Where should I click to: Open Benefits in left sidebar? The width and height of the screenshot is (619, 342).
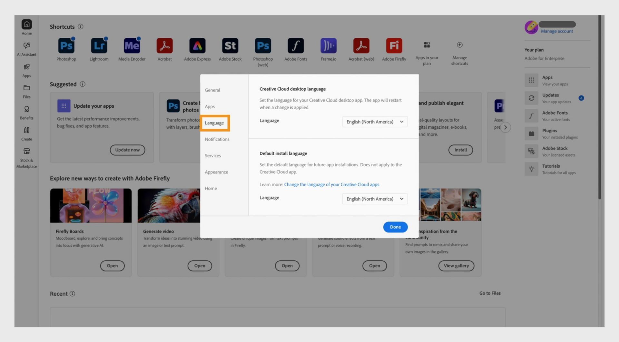pyautogui.click(x=26, y=113)
